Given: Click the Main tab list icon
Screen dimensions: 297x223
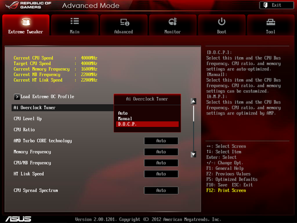Looking at the screenshot, I should [75, 21].
